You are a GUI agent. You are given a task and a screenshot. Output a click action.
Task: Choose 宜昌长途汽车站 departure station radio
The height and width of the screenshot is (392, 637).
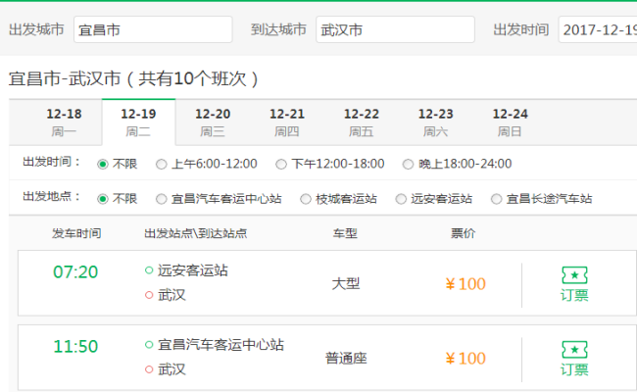pos(497,199)
